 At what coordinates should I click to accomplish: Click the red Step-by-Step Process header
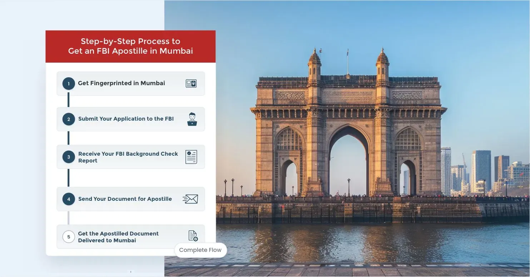[130, 46]
